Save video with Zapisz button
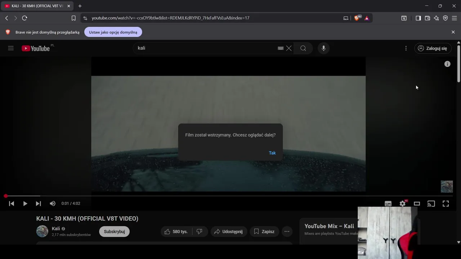This screenshot has width=461, height=259. tap(264, 232)
